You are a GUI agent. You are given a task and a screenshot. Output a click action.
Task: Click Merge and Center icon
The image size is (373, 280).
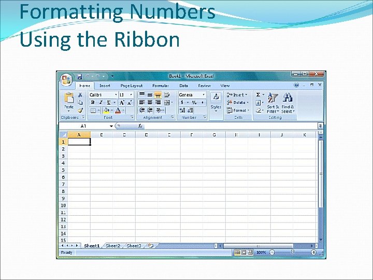point(167,103)
